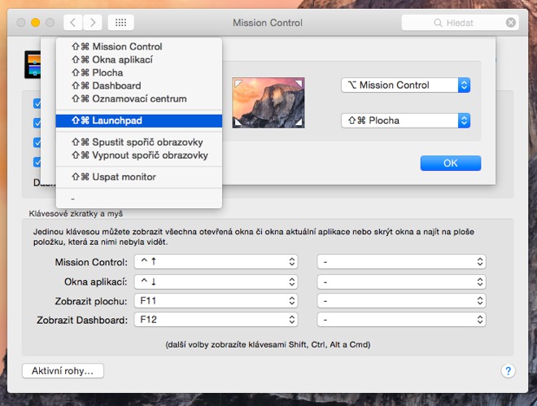
Task: Click the magnifier icon in the search field
Action: click(438, 23)
